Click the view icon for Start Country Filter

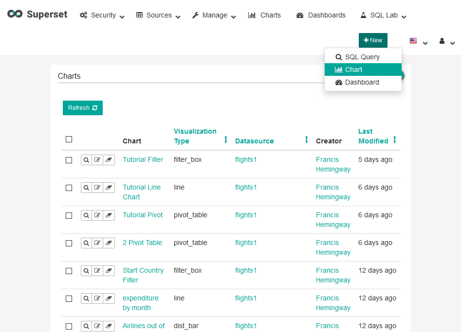coord(86,271)
